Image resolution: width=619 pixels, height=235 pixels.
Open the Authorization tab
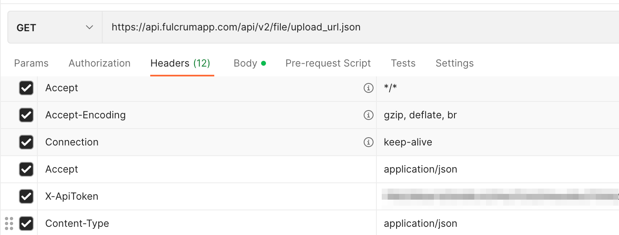[x=99, y=63]
